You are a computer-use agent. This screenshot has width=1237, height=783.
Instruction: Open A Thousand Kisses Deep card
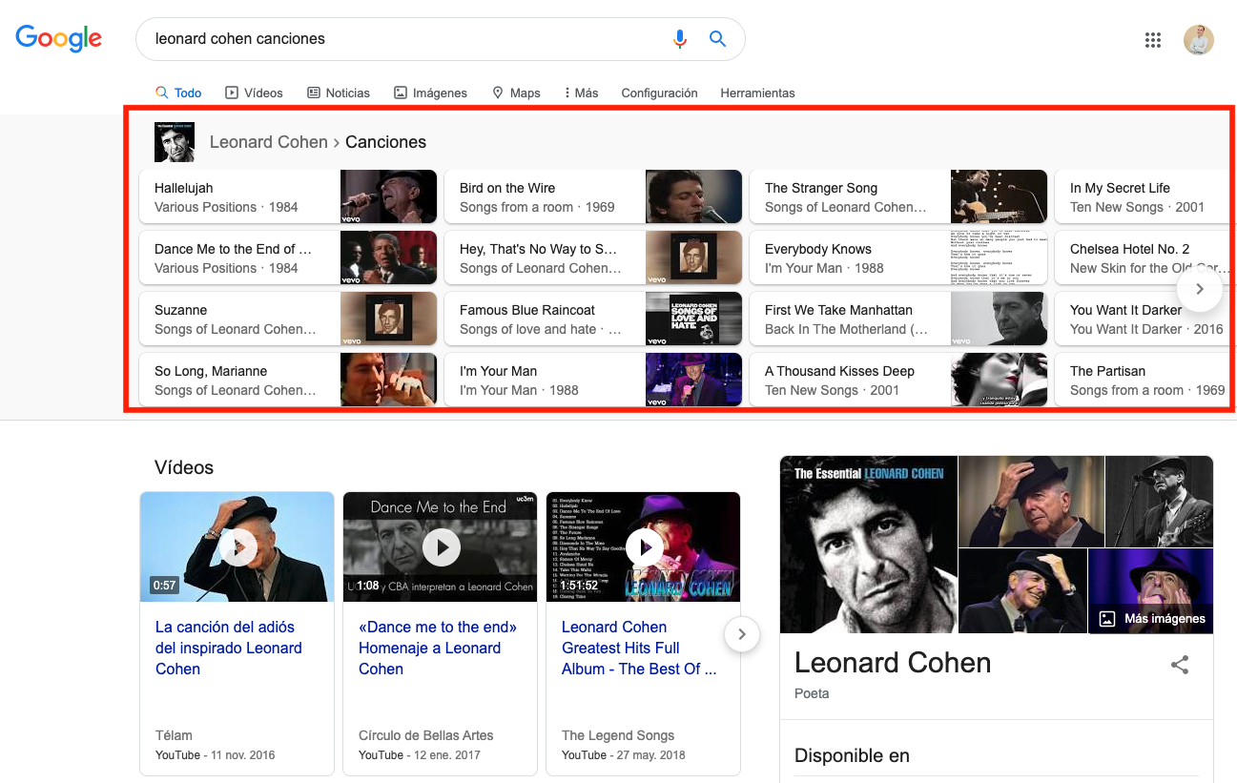click(898, 380)
